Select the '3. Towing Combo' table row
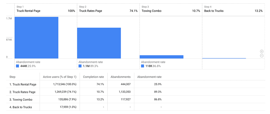 pyautogui.click(x=21, y=99)
